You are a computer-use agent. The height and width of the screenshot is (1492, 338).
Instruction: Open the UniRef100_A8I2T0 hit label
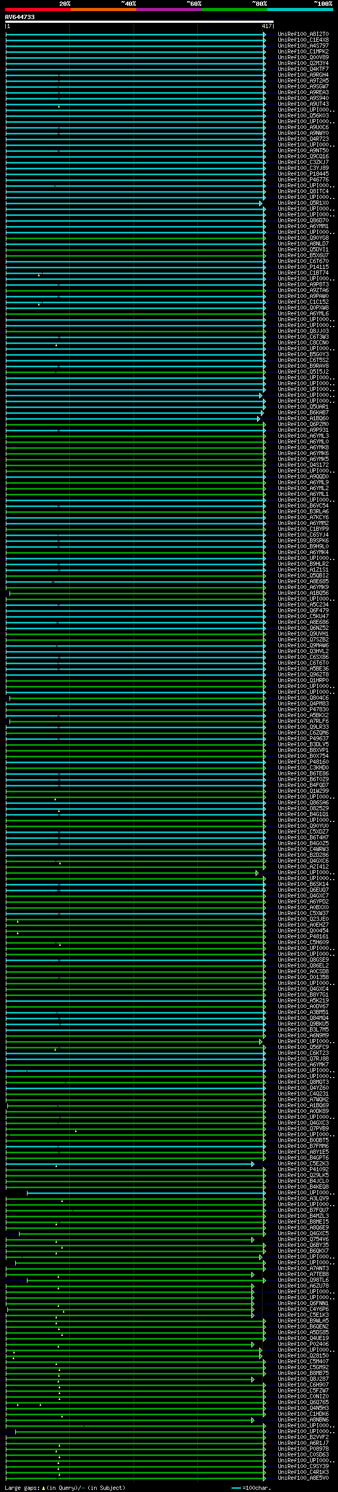click(303, 34)
